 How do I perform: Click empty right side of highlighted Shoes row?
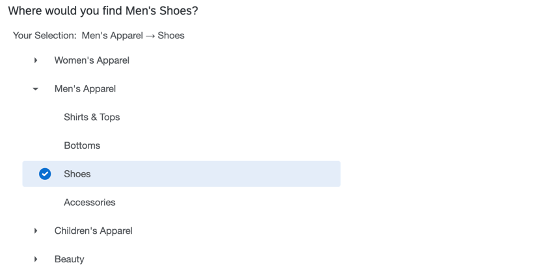pyautogui.click(x=260, y=174)
